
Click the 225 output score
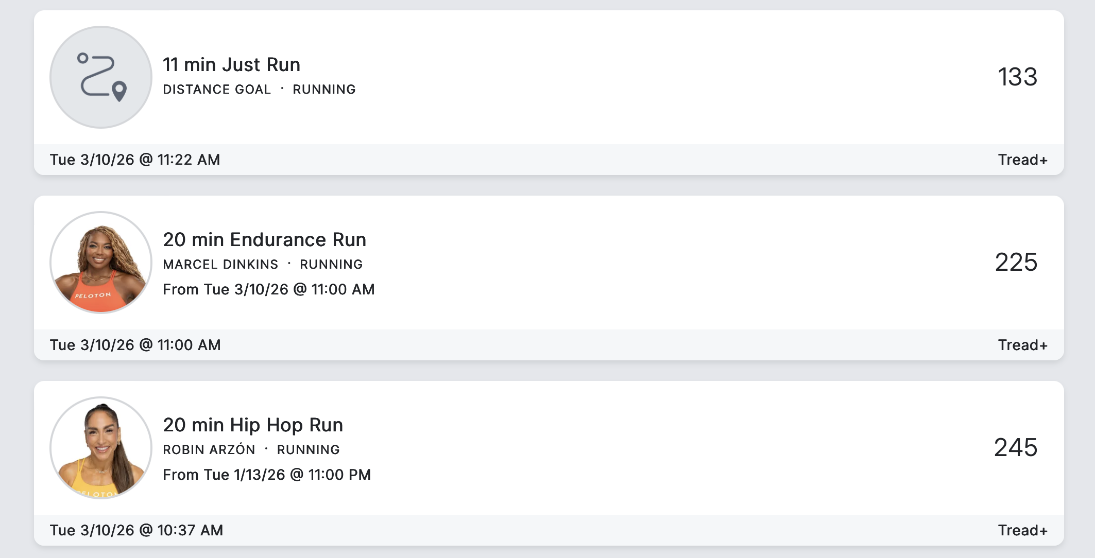coord(1016,263)
